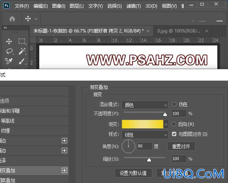Viewport: 228px width, 183px height.
Task: Select the Magic Wand tool
Action: tap(22, 51)
